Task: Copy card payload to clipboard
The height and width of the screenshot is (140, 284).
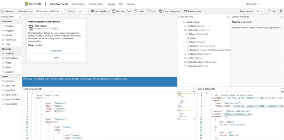Action: [x=170, y=11]
